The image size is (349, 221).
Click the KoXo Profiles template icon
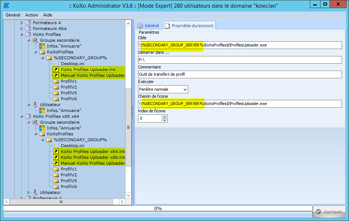coord(28,34)
